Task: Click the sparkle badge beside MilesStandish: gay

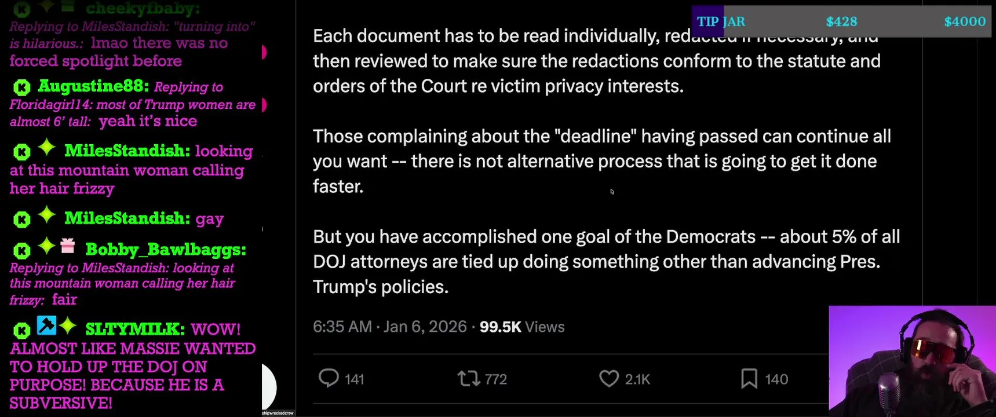Action: point(47,215)
